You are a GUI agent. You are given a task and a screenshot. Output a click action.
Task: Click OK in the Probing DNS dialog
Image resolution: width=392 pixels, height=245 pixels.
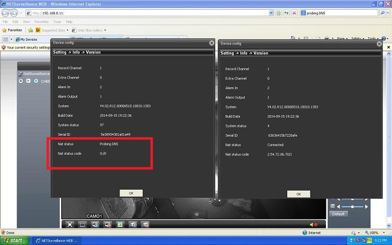pos(131,193)
